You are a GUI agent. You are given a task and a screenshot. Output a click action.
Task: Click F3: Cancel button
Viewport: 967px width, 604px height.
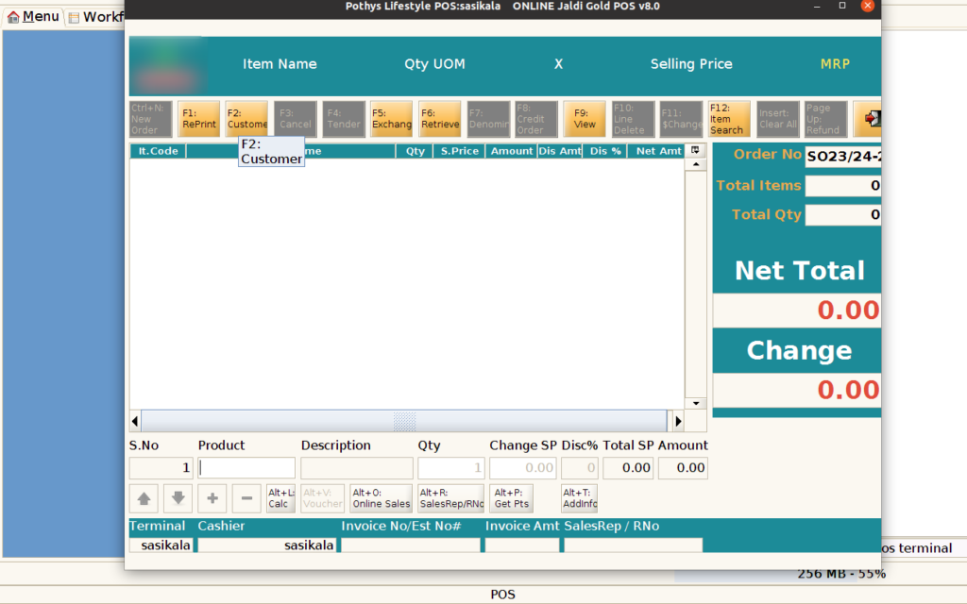click(295, 119)
